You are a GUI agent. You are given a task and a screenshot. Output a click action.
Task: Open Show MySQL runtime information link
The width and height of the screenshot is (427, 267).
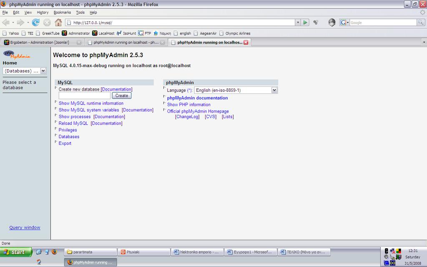click(x=91, y=103)
